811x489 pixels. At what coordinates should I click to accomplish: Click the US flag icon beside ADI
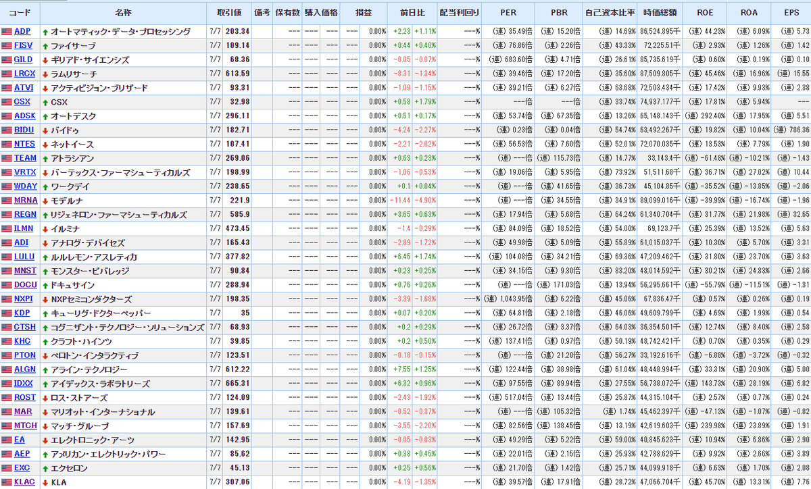tap(7, 243)
